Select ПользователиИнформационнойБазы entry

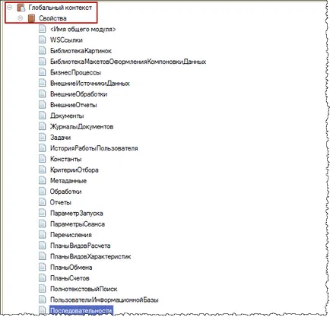coord(104,300)
